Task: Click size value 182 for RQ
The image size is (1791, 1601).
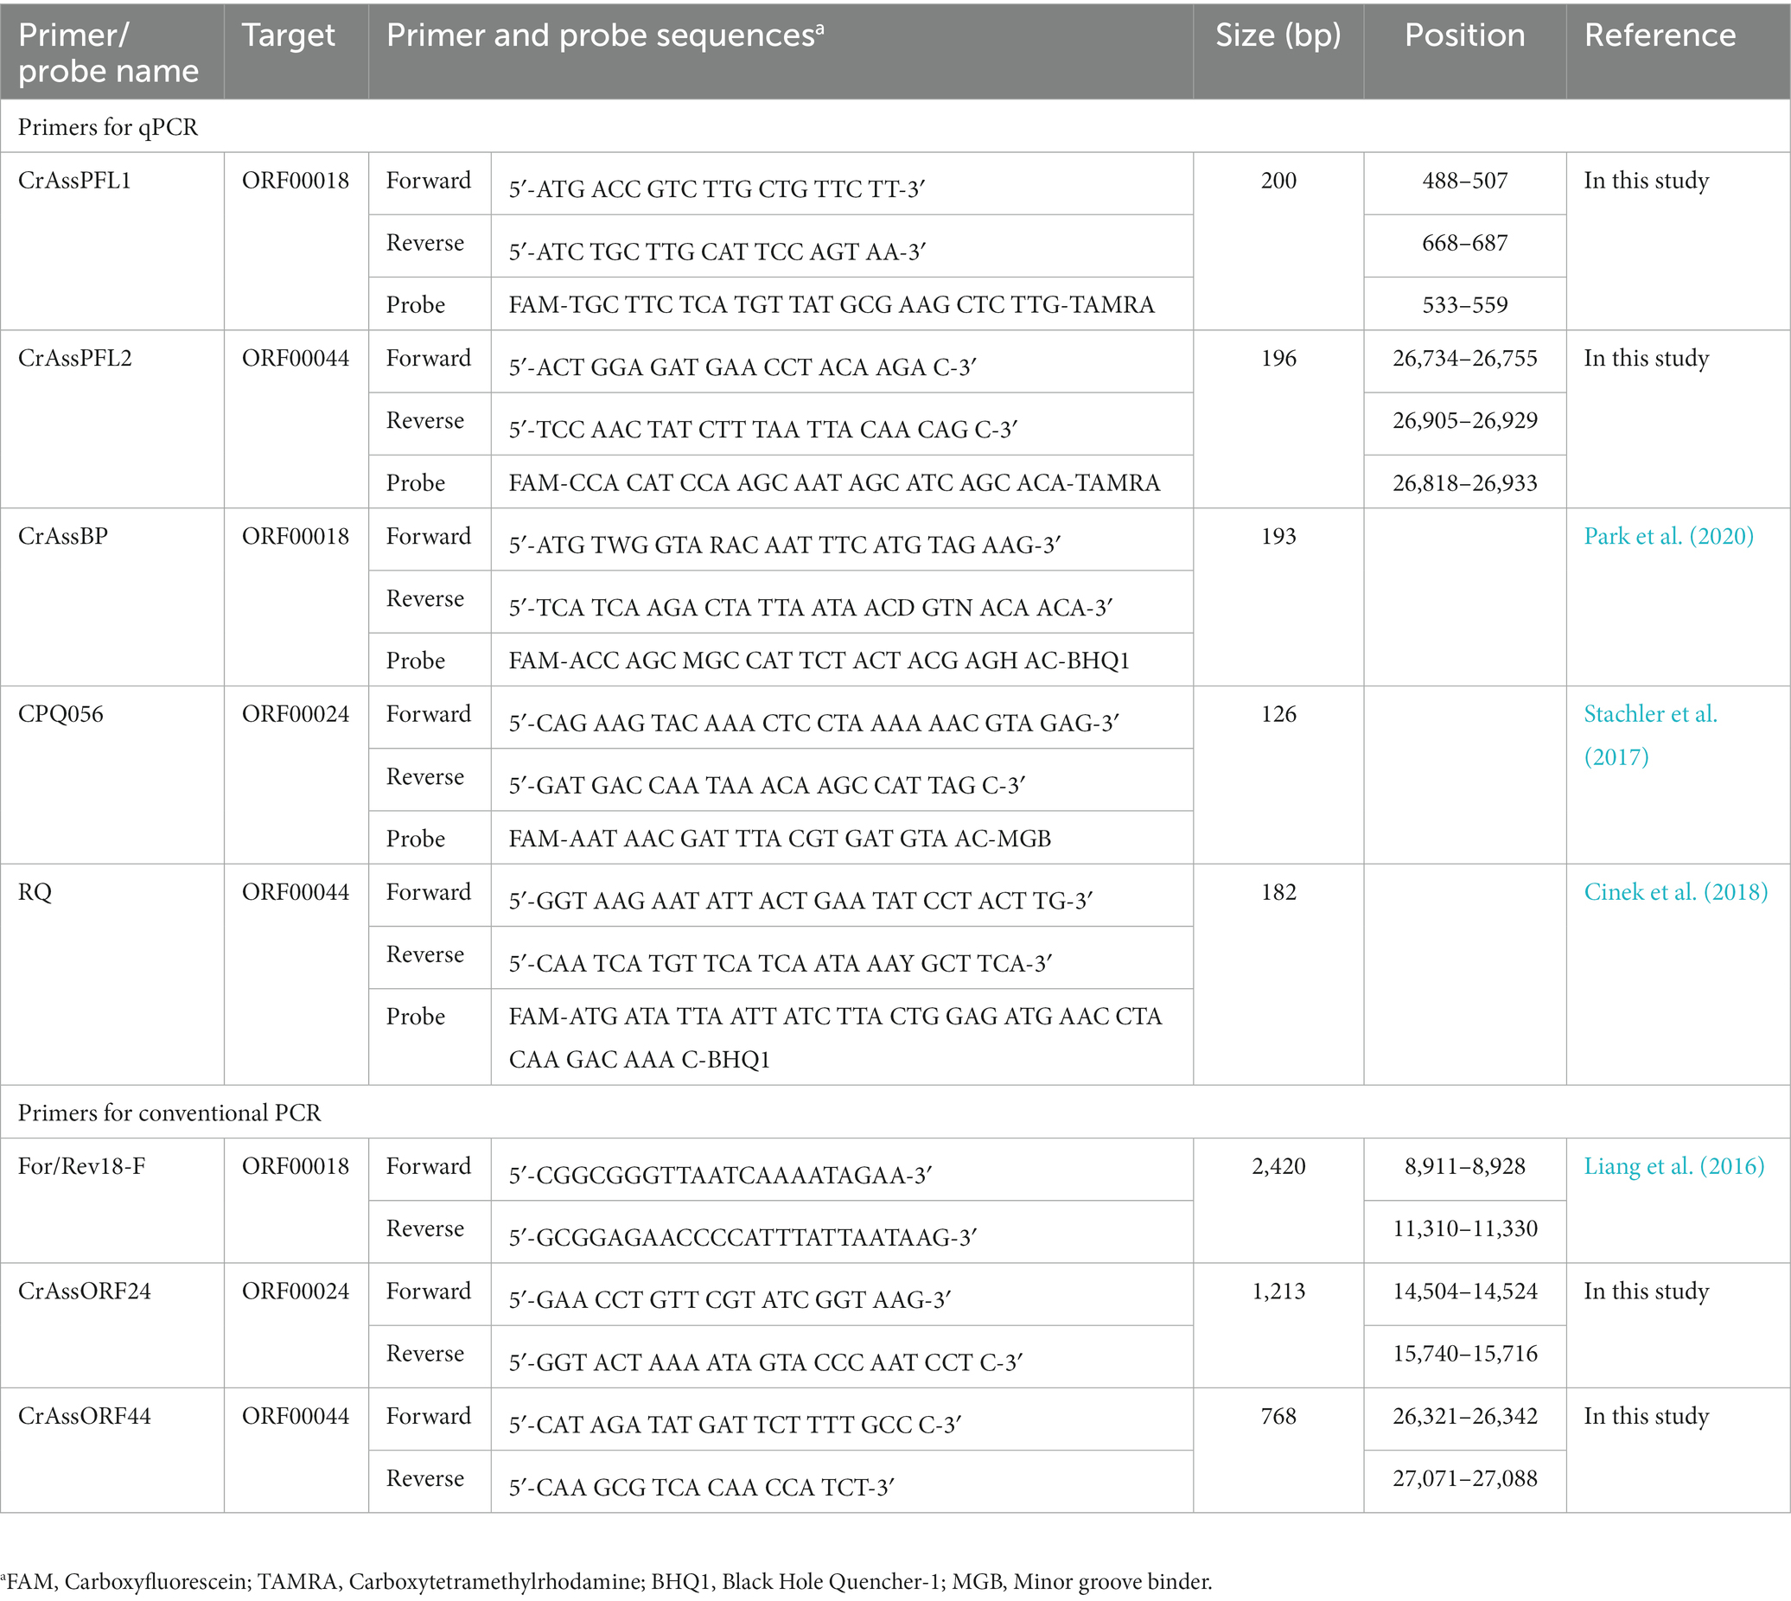Action: pyautogui.click(x=1278, y=892)
